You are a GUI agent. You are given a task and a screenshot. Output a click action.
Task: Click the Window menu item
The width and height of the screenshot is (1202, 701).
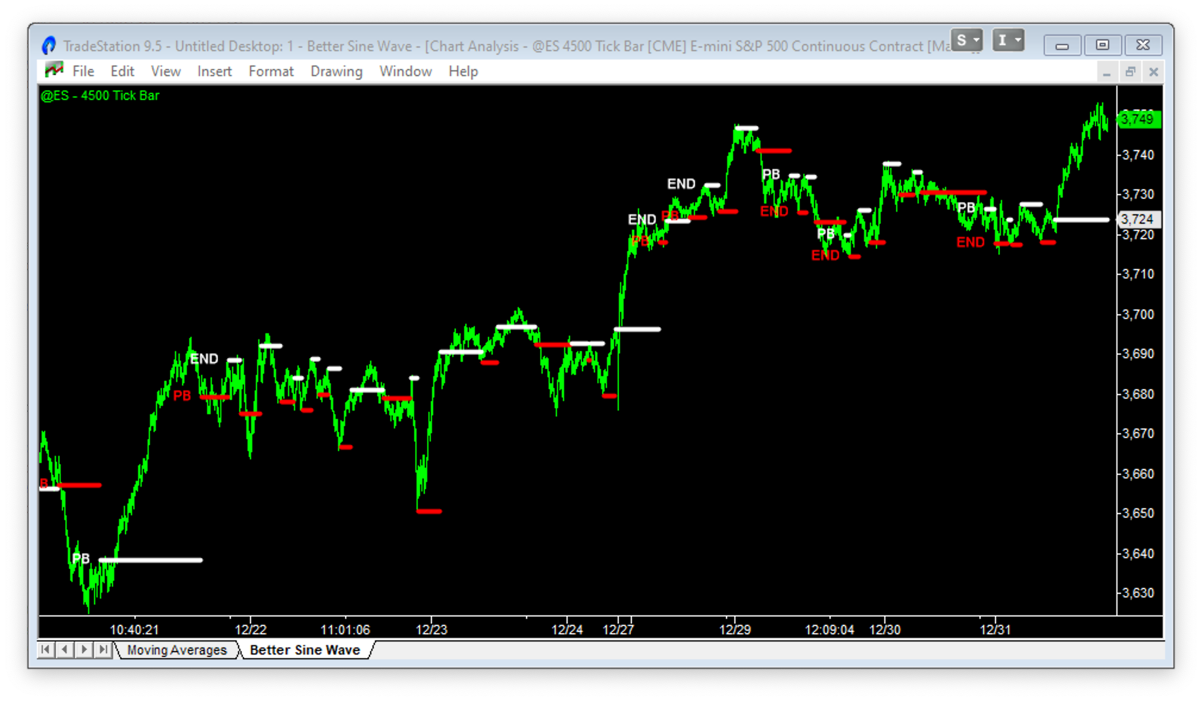(403, 71)
